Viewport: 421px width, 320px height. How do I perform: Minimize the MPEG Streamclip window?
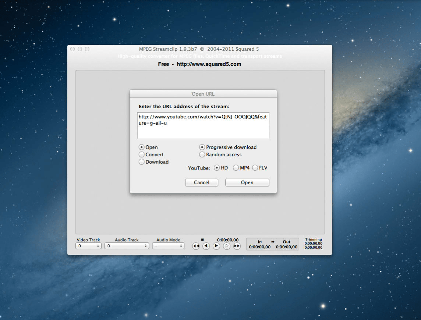(x=80, y=49)
